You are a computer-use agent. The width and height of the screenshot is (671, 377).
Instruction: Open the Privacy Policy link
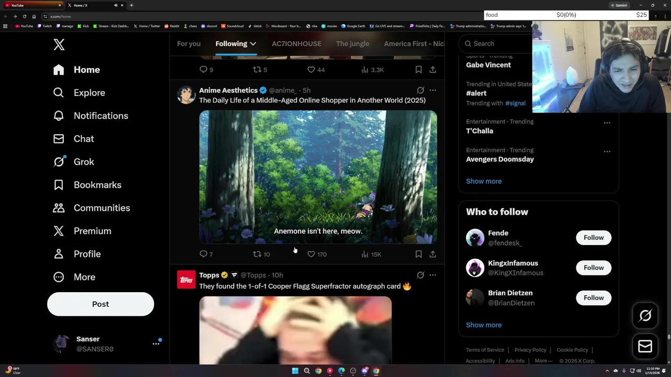pyautogui.click(x=530, y=350)
